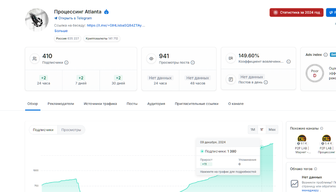Image resolution: width=336 pixels, height=192 pixels.
Task: Open the Источники трафика tab
Action: click(x=100, y=104)
